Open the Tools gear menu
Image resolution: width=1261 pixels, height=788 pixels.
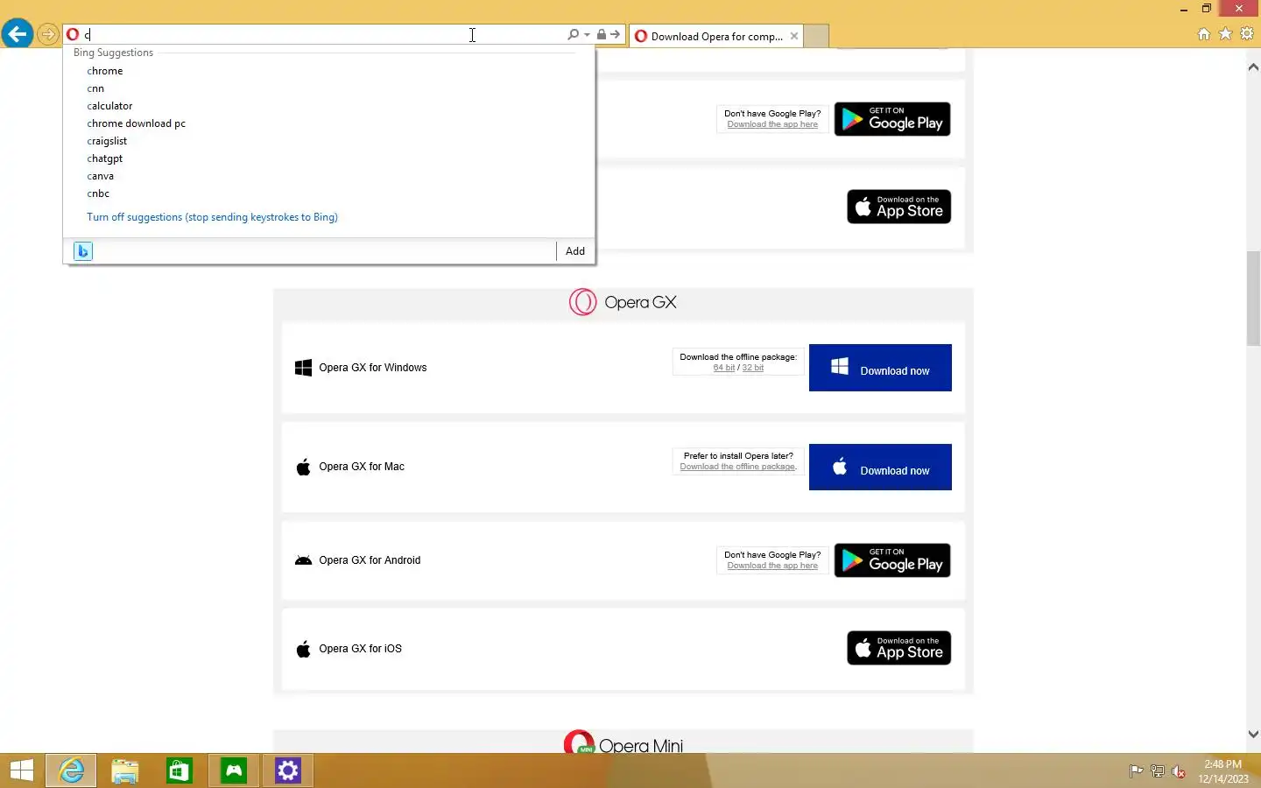pos(1247,34)
